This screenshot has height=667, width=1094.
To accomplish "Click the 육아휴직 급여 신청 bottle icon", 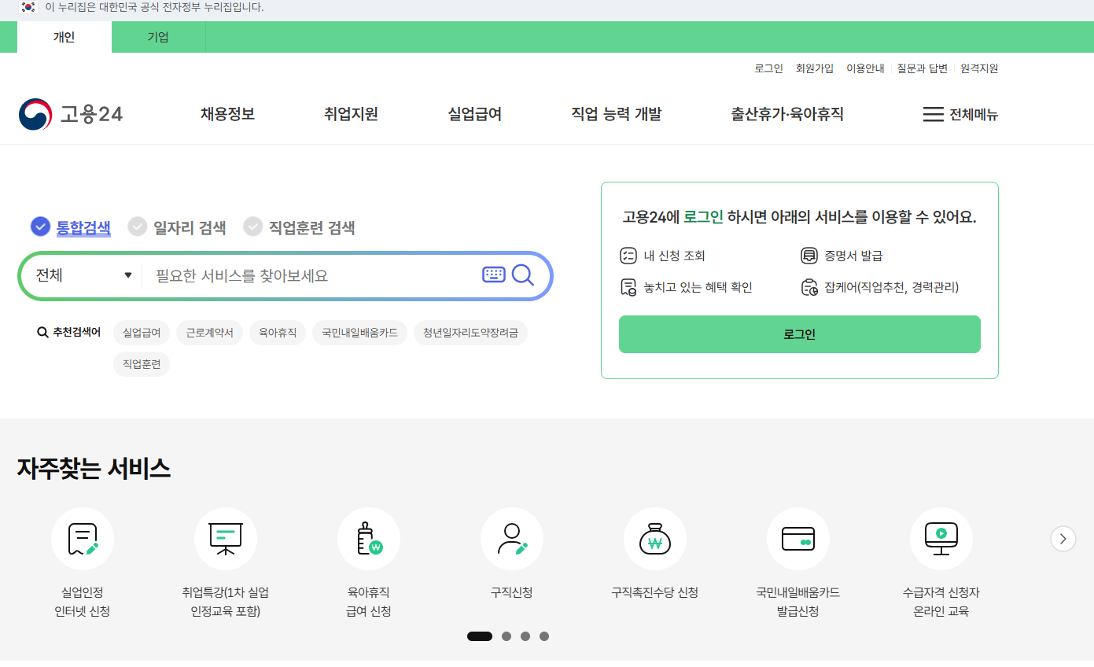I will click(369, 539).
